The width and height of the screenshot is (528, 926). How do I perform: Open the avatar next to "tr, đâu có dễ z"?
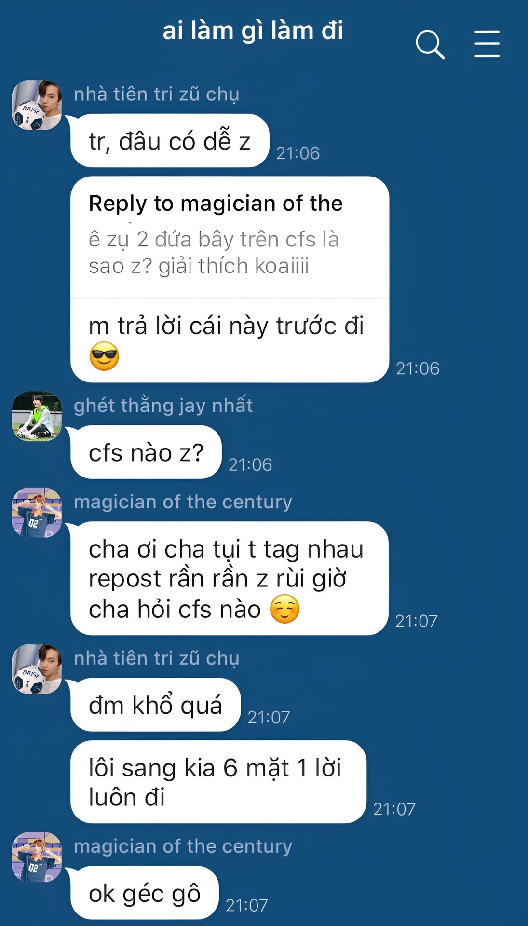(37, 105)
